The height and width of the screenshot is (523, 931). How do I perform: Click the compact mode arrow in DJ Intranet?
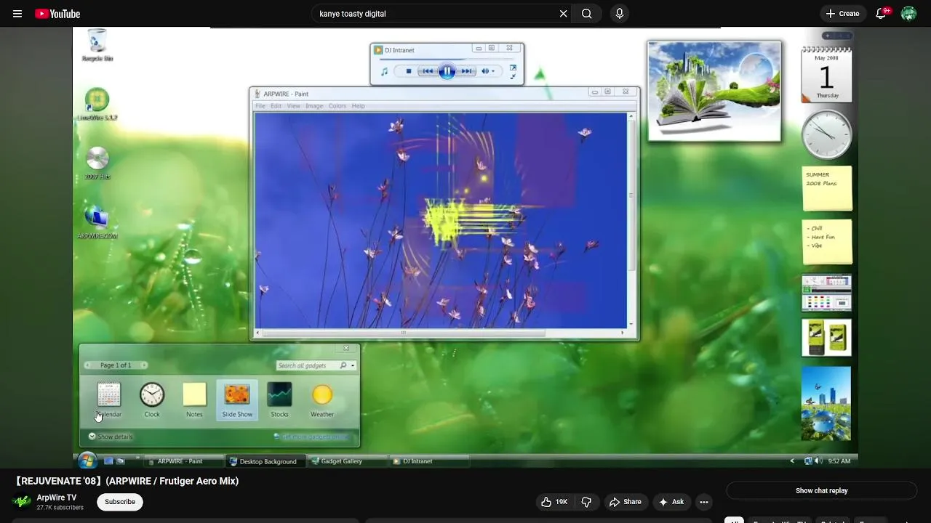coord(513,76)
